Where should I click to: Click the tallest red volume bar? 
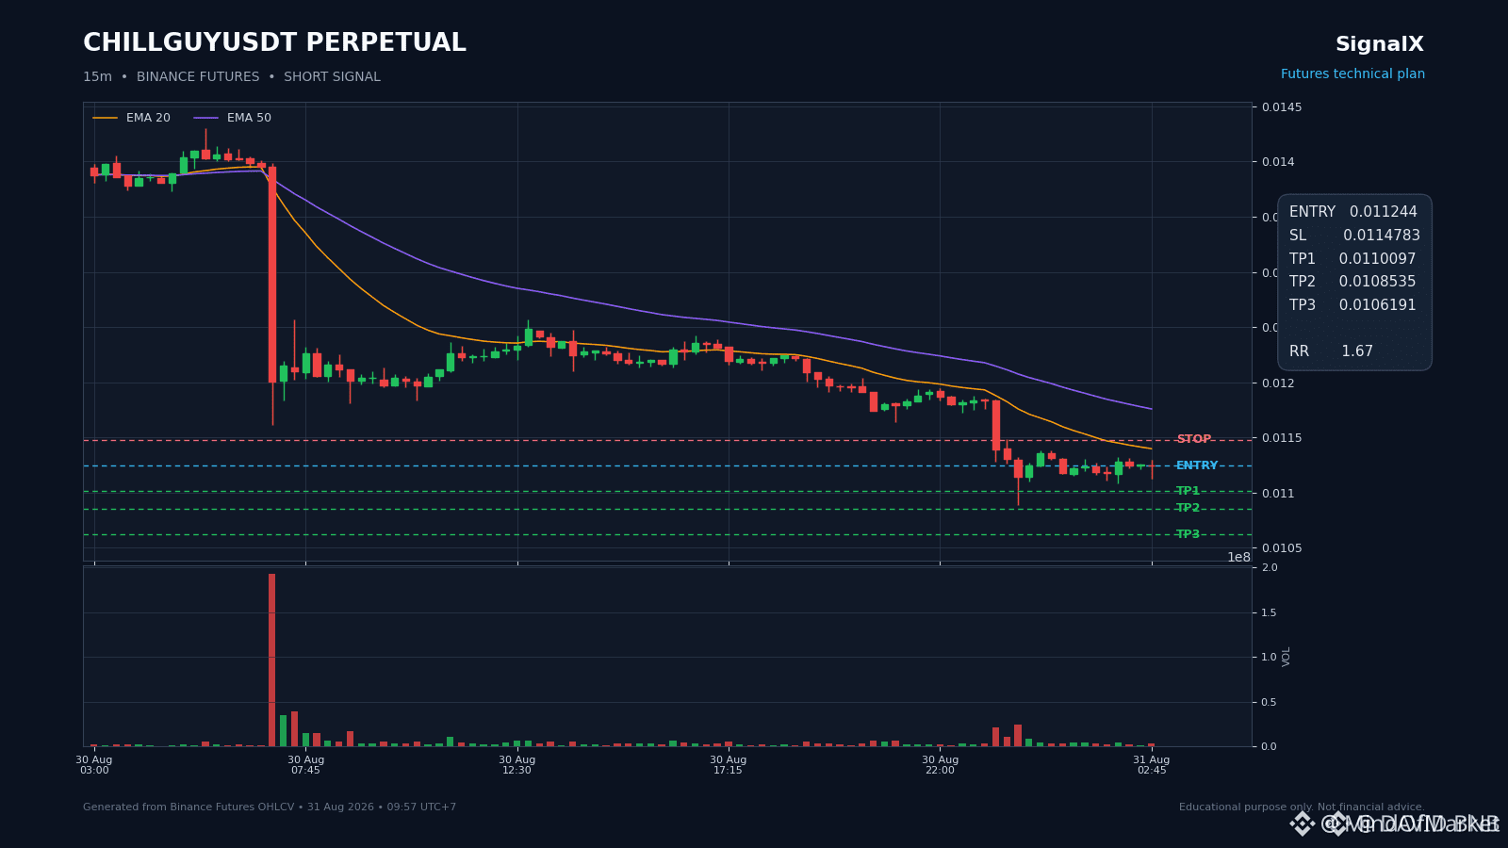[x=272, y=660]
